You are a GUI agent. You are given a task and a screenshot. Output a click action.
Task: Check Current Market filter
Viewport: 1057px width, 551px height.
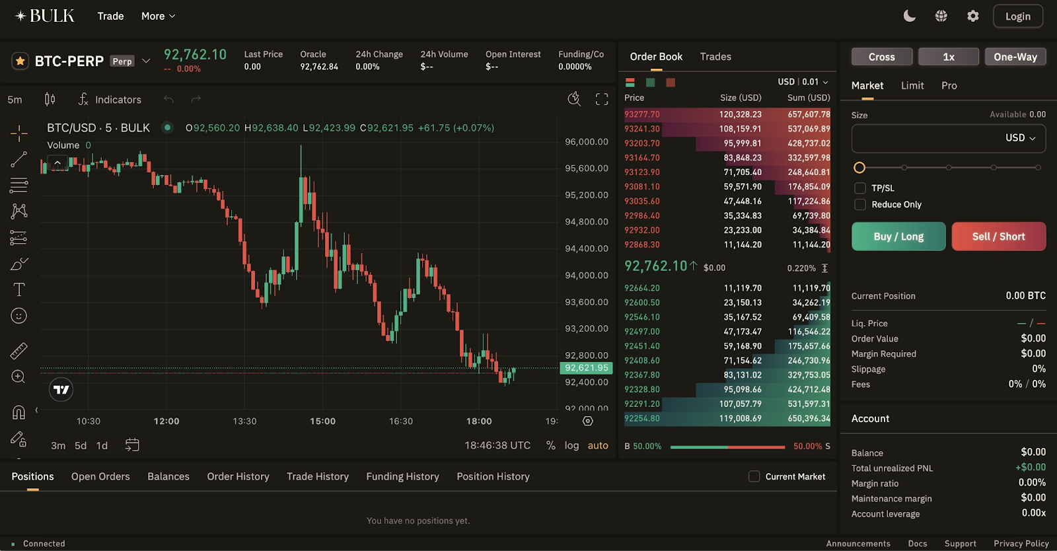point(754,476)
